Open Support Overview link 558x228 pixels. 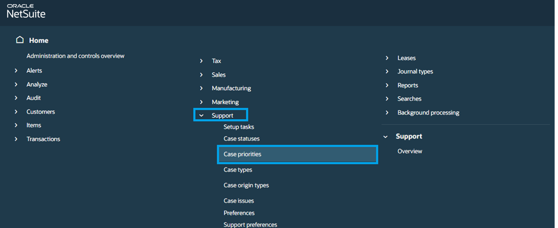(410, 151)
